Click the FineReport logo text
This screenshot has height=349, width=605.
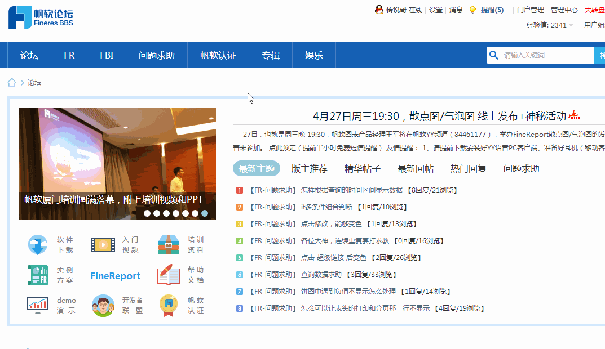pos(116,276)
